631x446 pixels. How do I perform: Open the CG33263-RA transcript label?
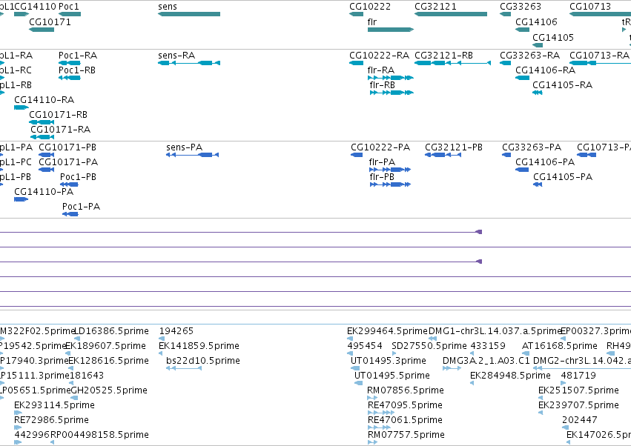529,55
